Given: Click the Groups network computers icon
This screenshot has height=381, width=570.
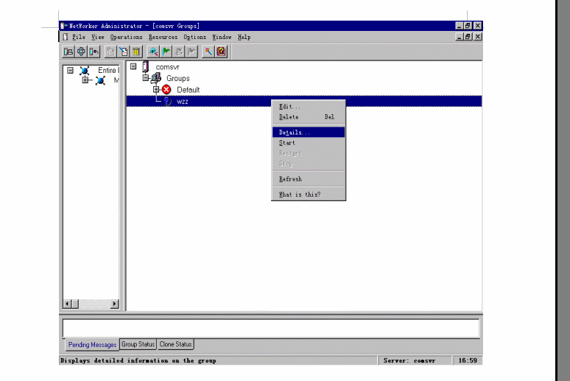Looking at the screenshot, I should pos(155,78).
